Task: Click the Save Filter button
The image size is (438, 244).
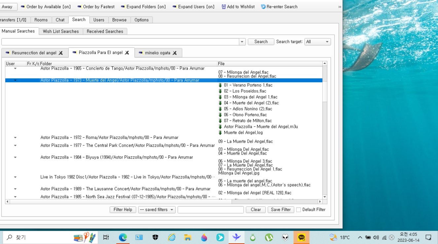Action: (281, 210)
